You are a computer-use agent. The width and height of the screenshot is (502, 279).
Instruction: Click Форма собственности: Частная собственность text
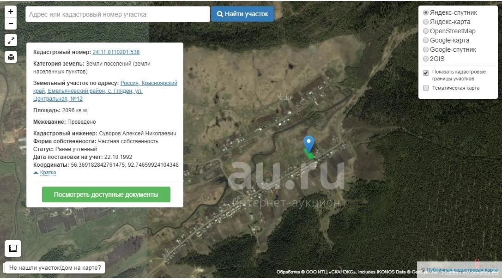pyautogui.click(x=96, y=141)
